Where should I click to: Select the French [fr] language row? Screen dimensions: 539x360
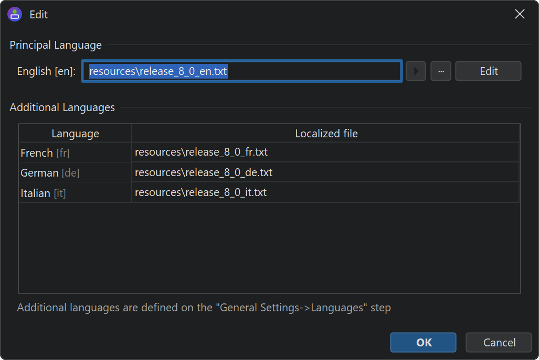pyautogui.click(x=75, y=153)
